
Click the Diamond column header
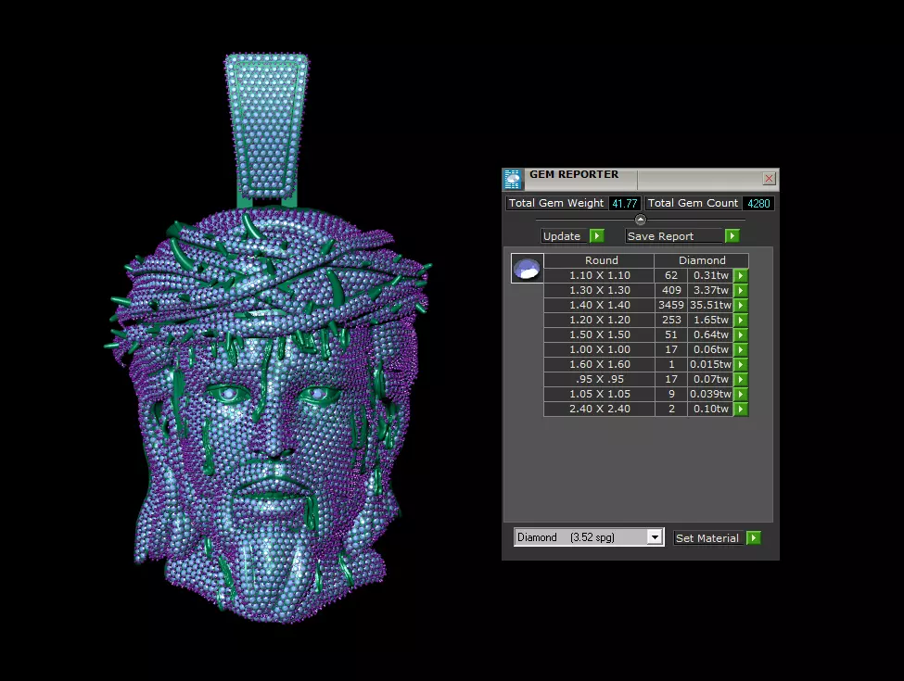(x=702, y=260)
